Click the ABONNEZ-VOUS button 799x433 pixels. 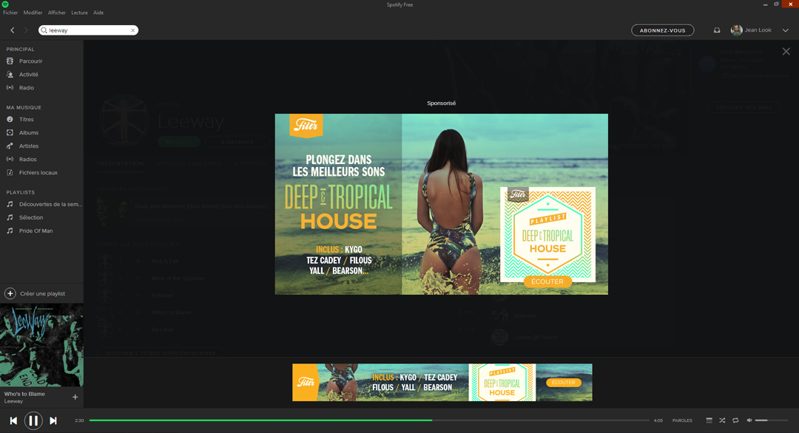662,30
